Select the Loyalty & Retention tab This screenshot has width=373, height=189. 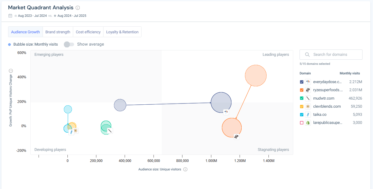[x=122, y=32]
